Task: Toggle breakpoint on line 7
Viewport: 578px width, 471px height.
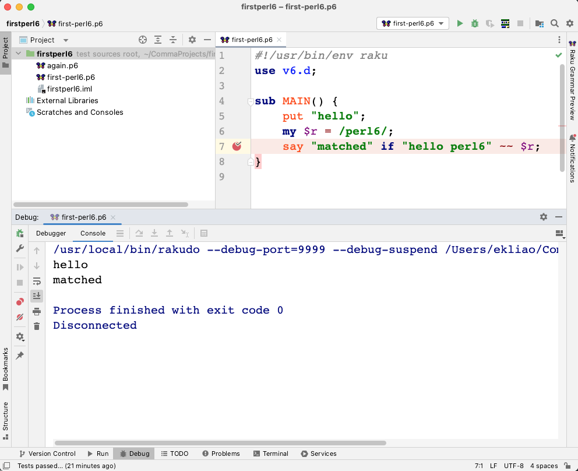Action: point(237,146)
